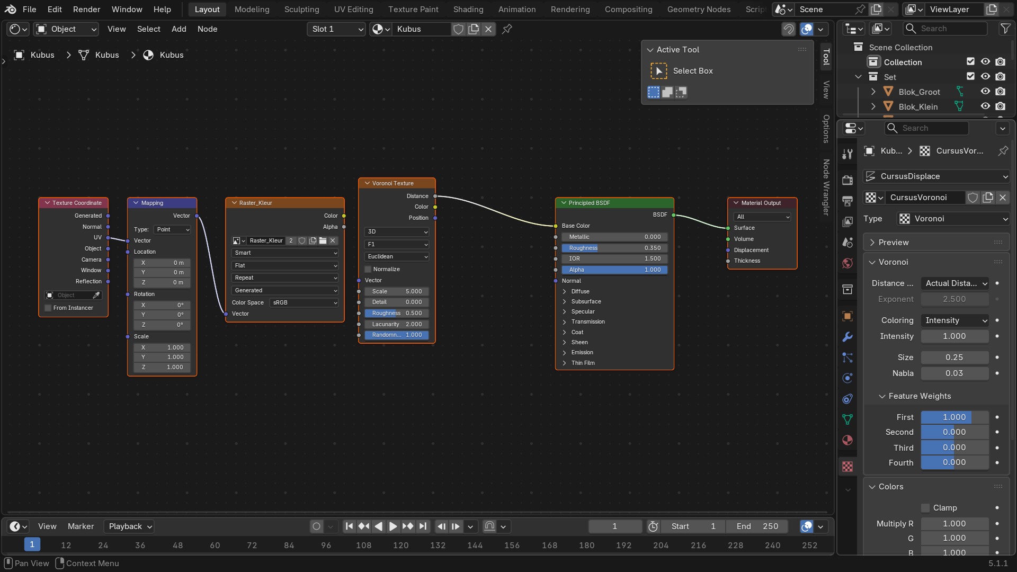Open Coloring dropdown set to Intensity

(x=955, y=320)
